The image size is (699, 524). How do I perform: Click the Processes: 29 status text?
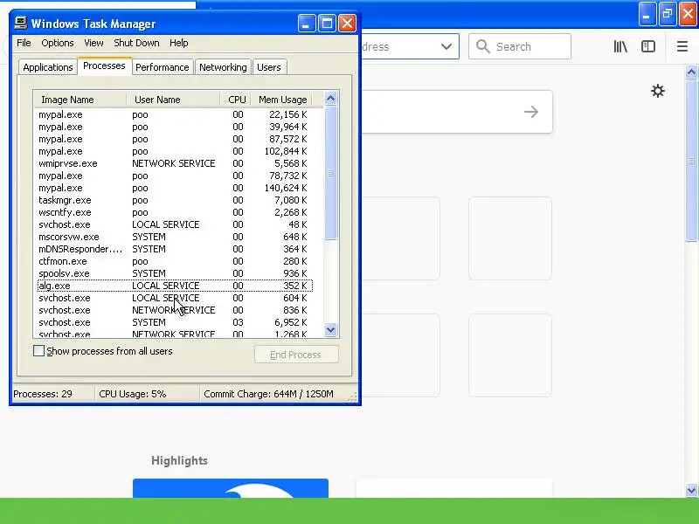(43, 394)
